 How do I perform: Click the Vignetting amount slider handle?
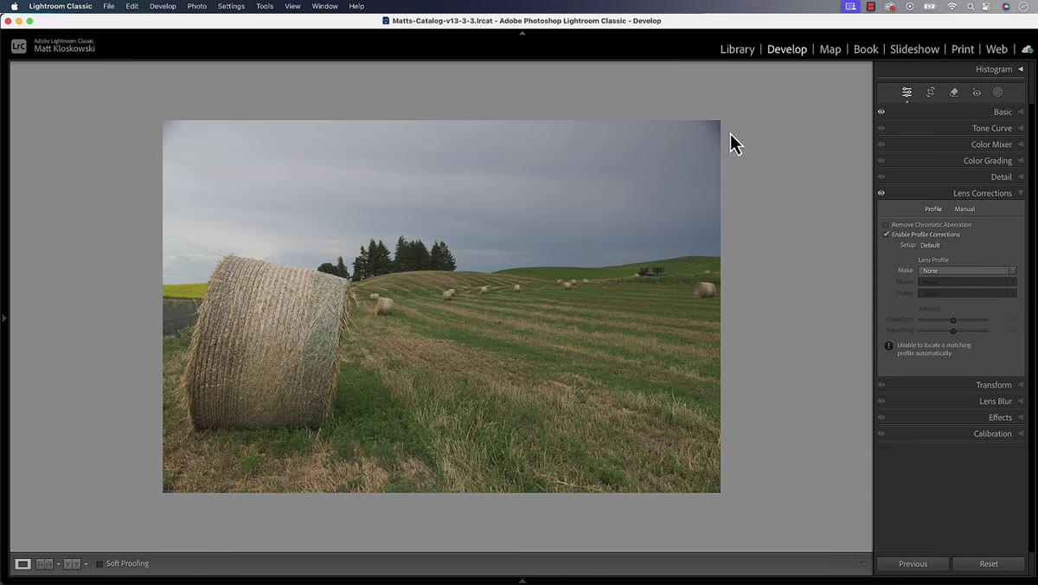coord(953,331)
